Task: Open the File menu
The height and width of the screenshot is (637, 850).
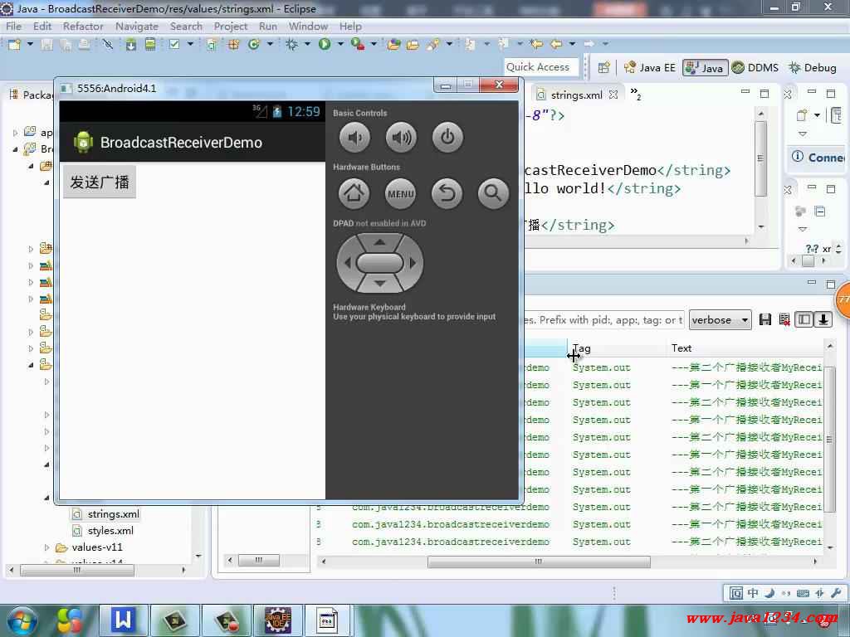Action: 13,26
